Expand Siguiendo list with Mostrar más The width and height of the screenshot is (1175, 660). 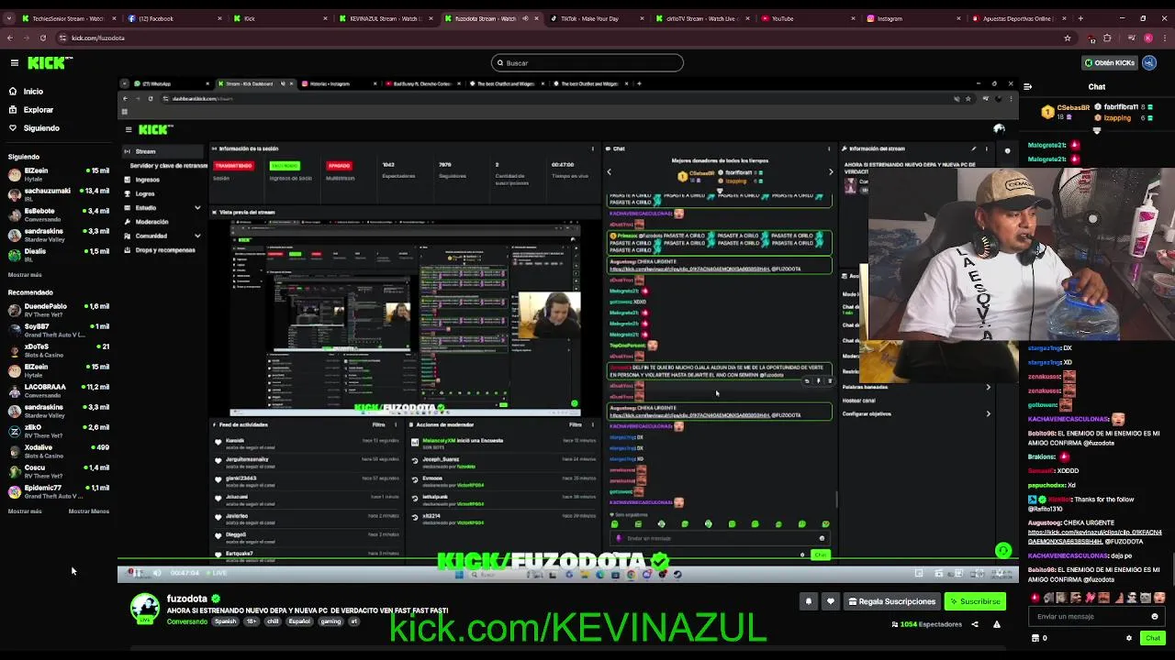(x=25, y=275)
